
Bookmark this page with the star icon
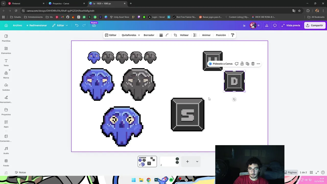pos(299,11)
